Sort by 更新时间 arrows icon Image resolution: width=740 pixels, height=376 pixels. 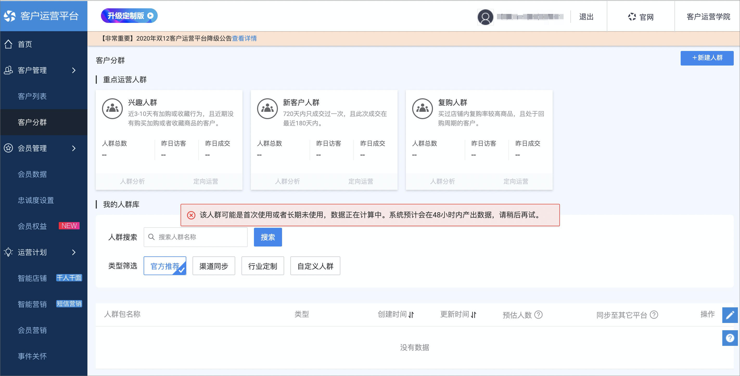click(473, 315)
